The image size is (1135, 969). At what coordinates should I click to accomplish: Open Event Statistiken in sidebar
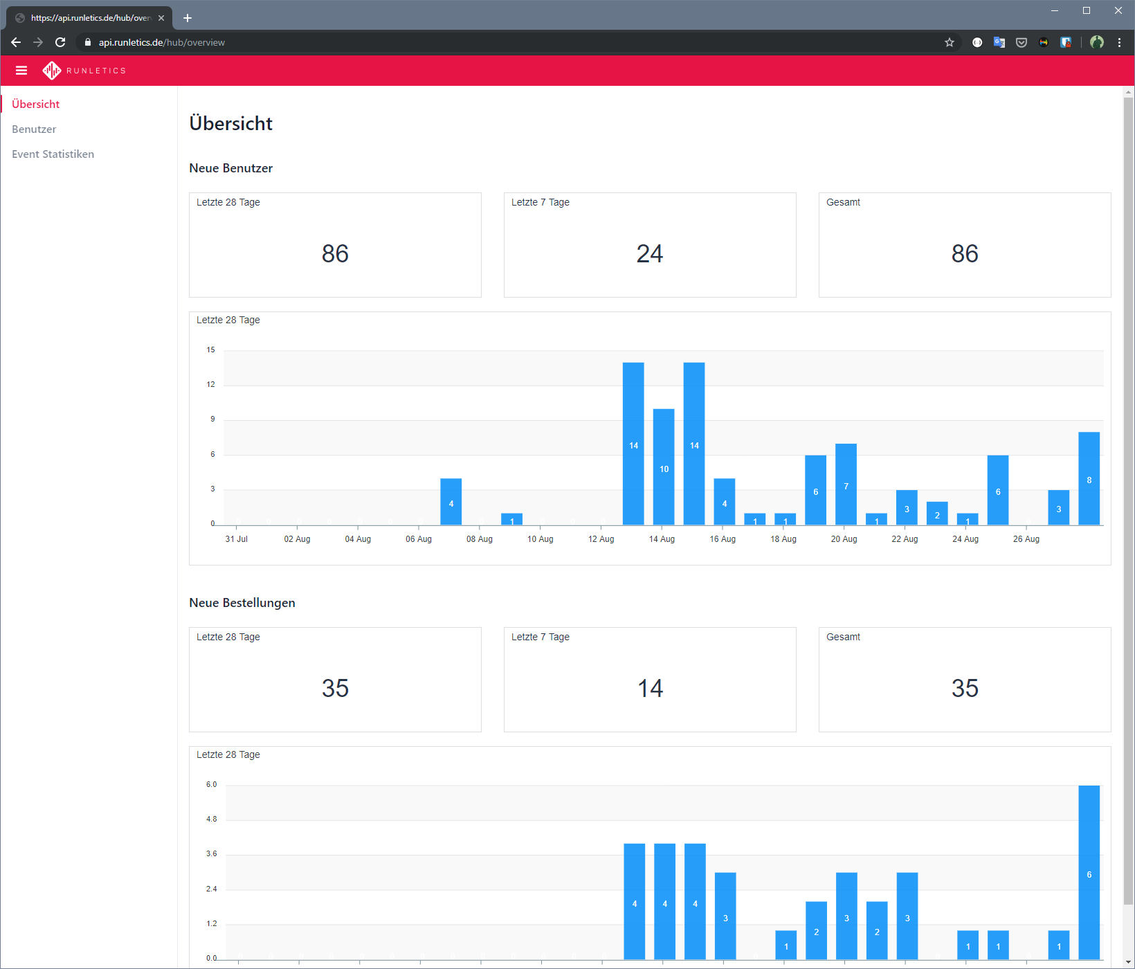click(53, 154)
